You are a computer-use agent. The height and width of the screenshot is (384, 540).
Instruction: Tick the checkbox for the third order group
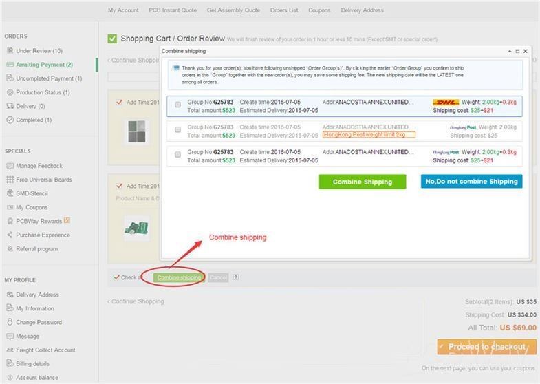click(177, 155)
